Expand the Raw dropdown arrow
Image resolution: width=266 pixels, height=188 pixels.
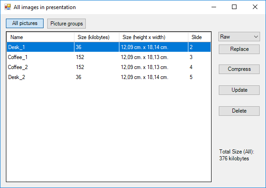[x=256, y=37]
